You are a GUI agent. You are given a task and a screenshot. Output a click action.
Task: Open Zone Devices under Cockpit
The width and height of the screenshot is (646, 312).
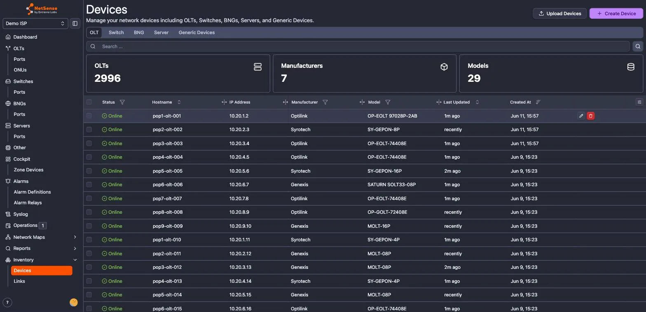click(28, 170)
